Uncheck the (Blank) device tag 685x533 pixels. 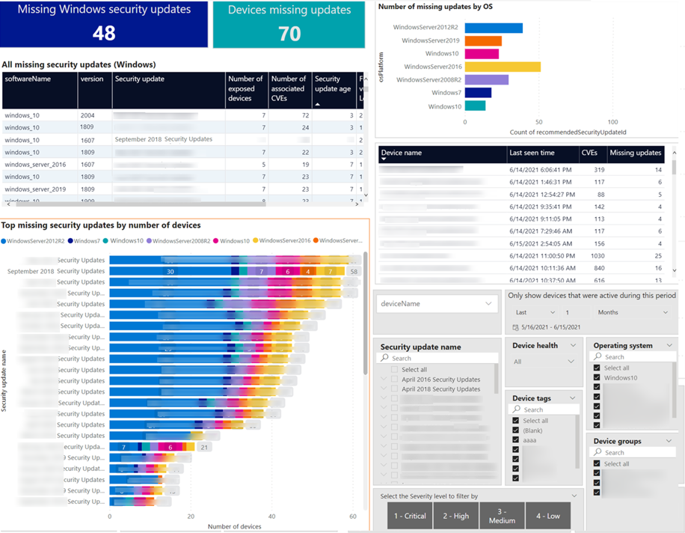click(x=515, y=430)
